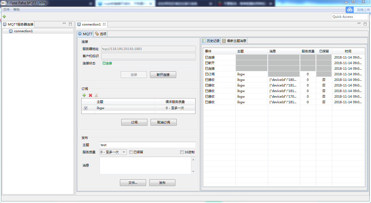371x203 pixels.
Task: Click the history 主题 column header
Action: (x=252, y=51)
